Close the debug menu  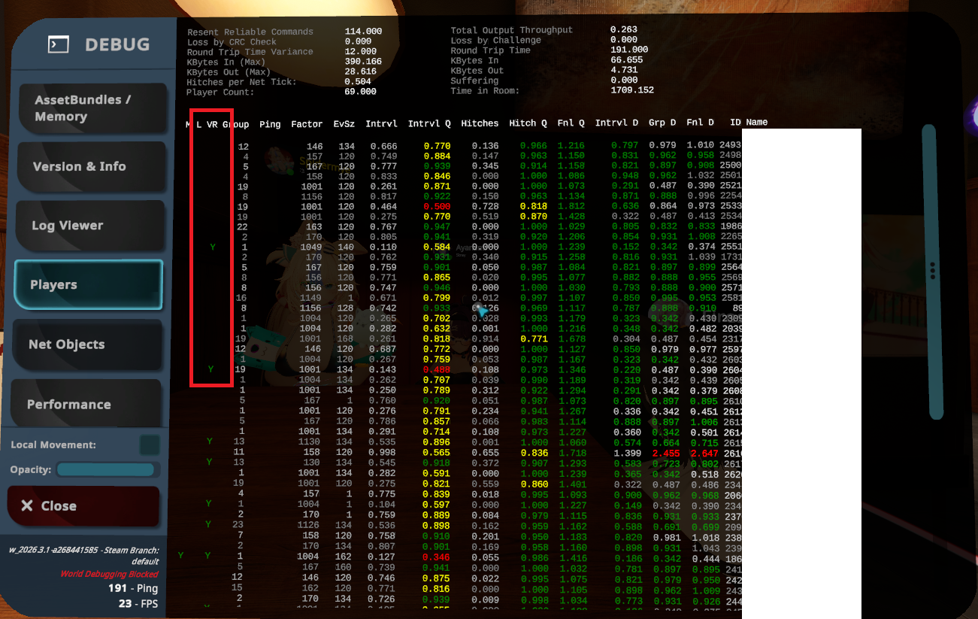(83, 506)
